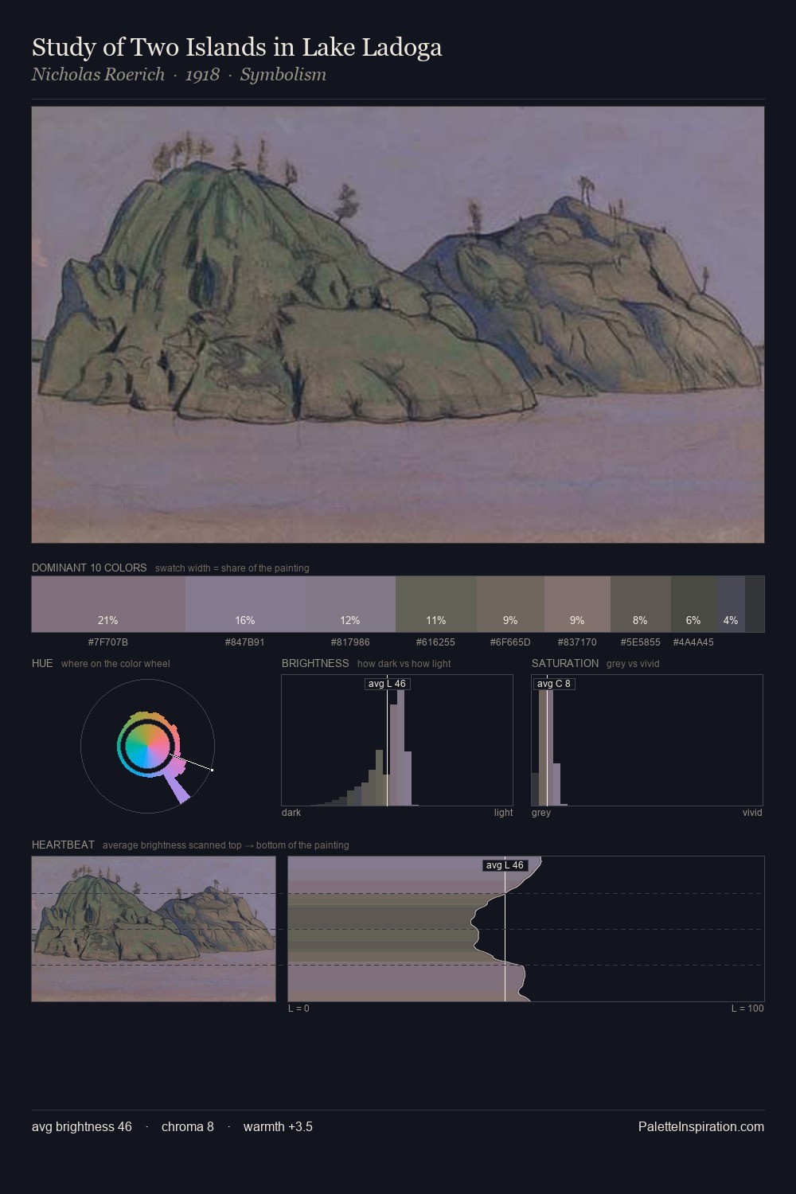The image size is (796, 1194).
Task: Click the 'Symbolism' style label
Action: (283, 74)
